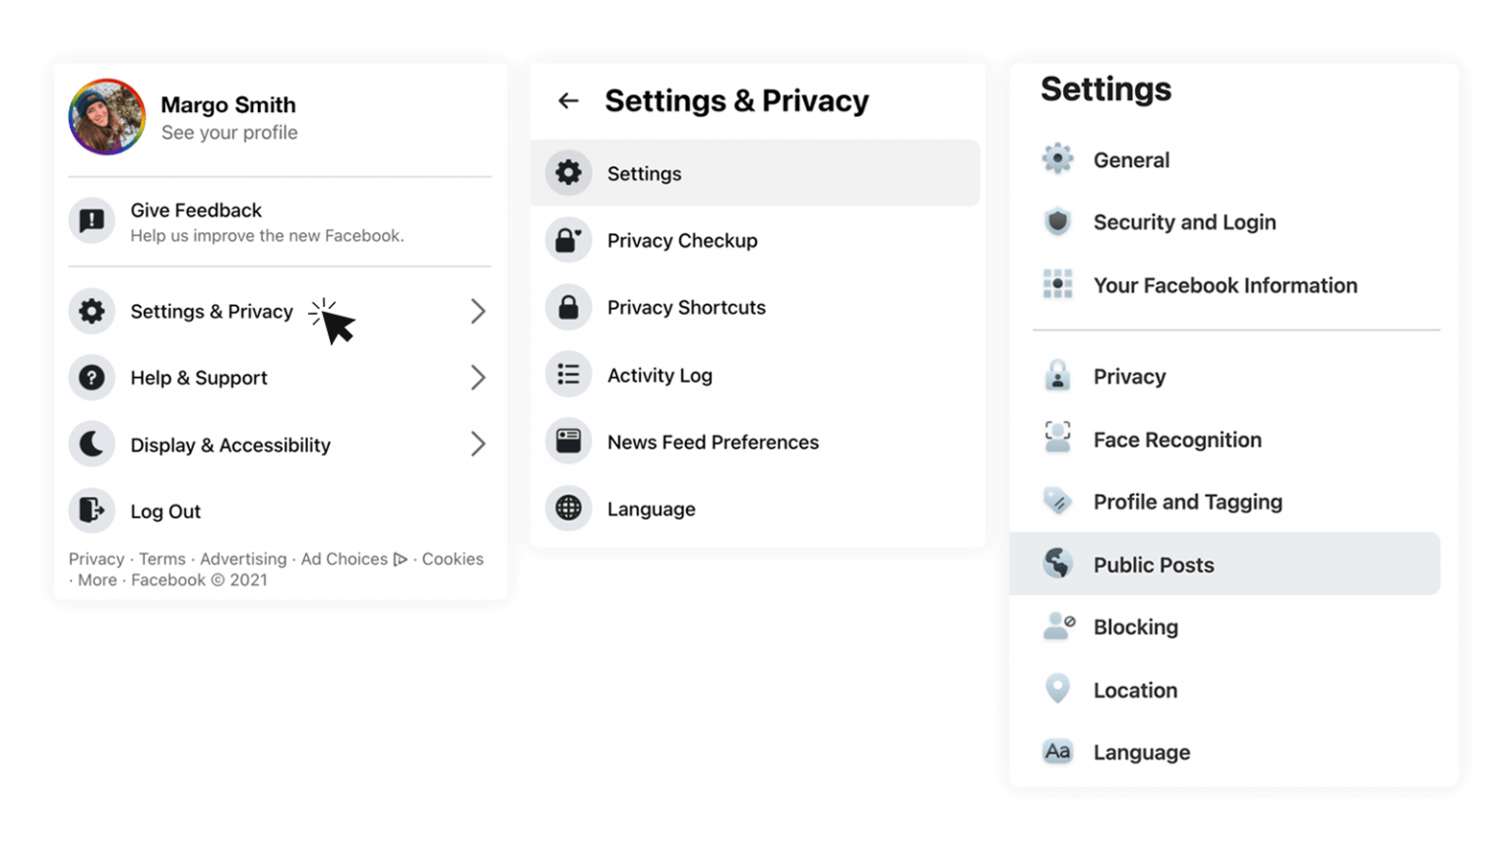Click the News Feed Preferences icon
Image resolution: width=1512 pixels, height=849 pixels.
[568, 442]
